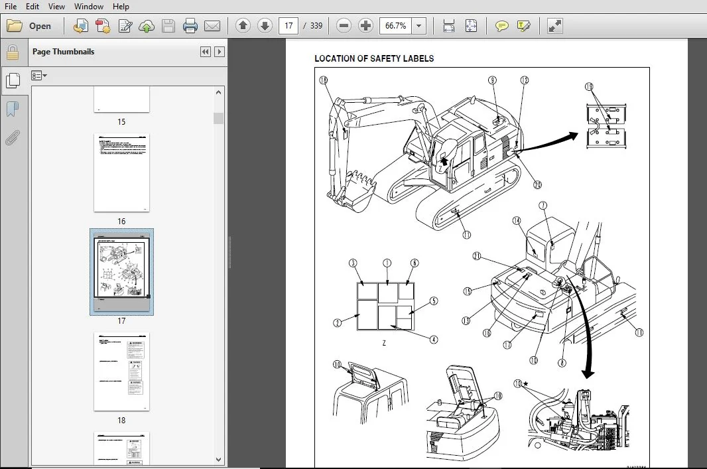707x469 pixels.
Task: Open the View menu
Action: pos(56,7)
